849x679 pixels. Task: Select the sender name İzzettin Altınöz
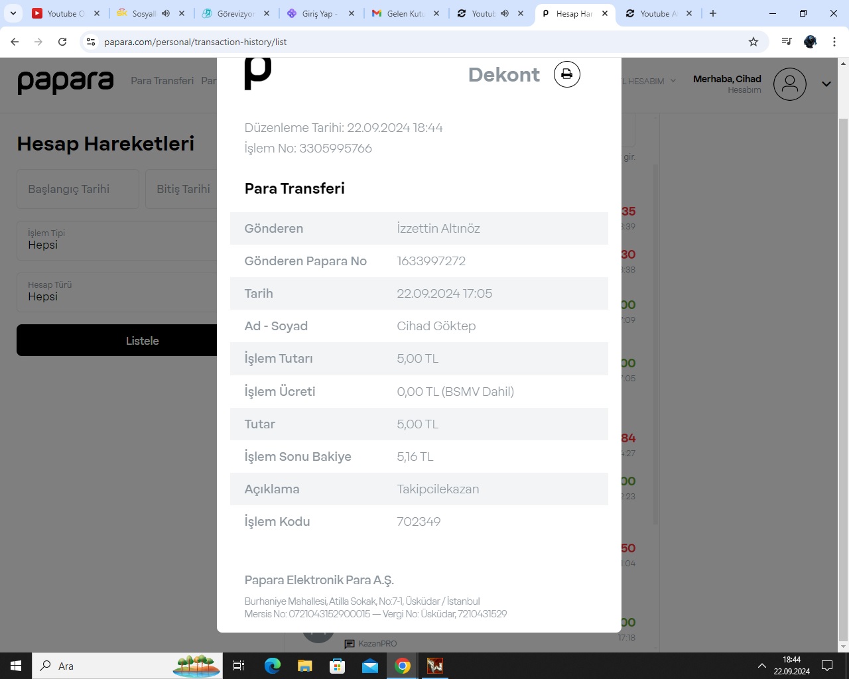[x=438, y=228]
